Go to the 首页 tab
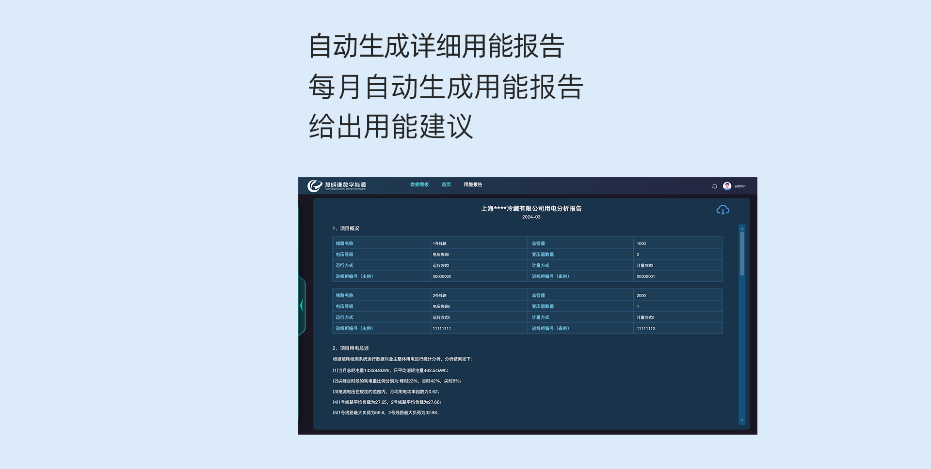Screen dimensions: 931x469 446,185
